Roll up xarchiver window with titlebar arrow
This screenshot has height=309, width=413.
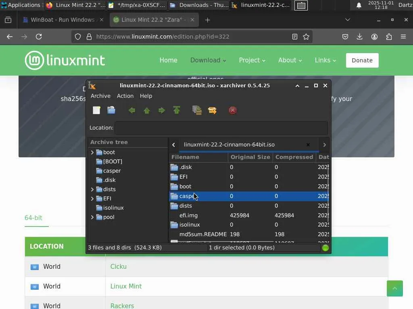pos(297,86)
